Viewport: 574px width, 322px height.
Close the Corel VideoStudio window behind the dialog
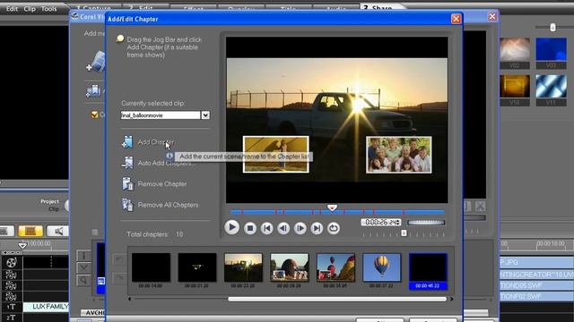click(x=492, y=16)
